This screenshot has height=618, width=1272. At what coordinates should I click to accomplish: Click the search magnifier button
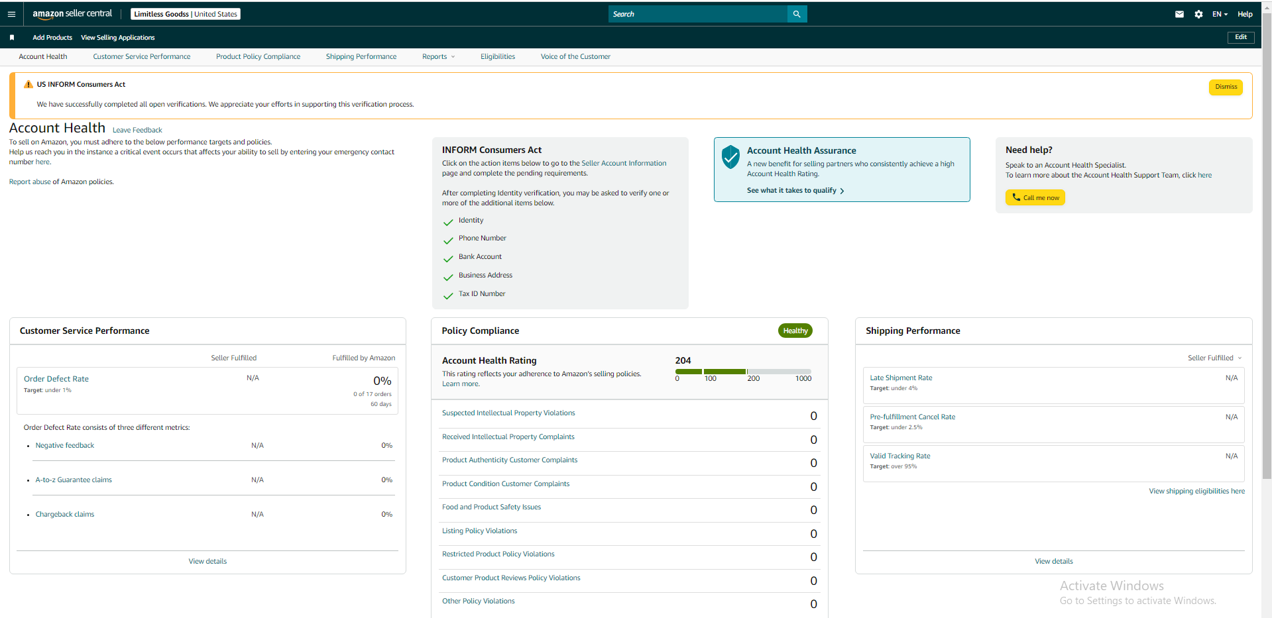point(797,14)
